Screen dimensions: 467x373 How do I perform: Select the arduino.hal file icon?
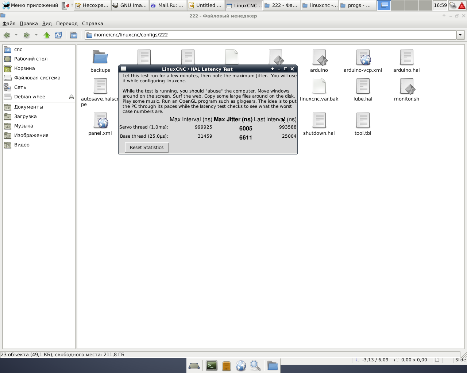(x=406, y=57)
